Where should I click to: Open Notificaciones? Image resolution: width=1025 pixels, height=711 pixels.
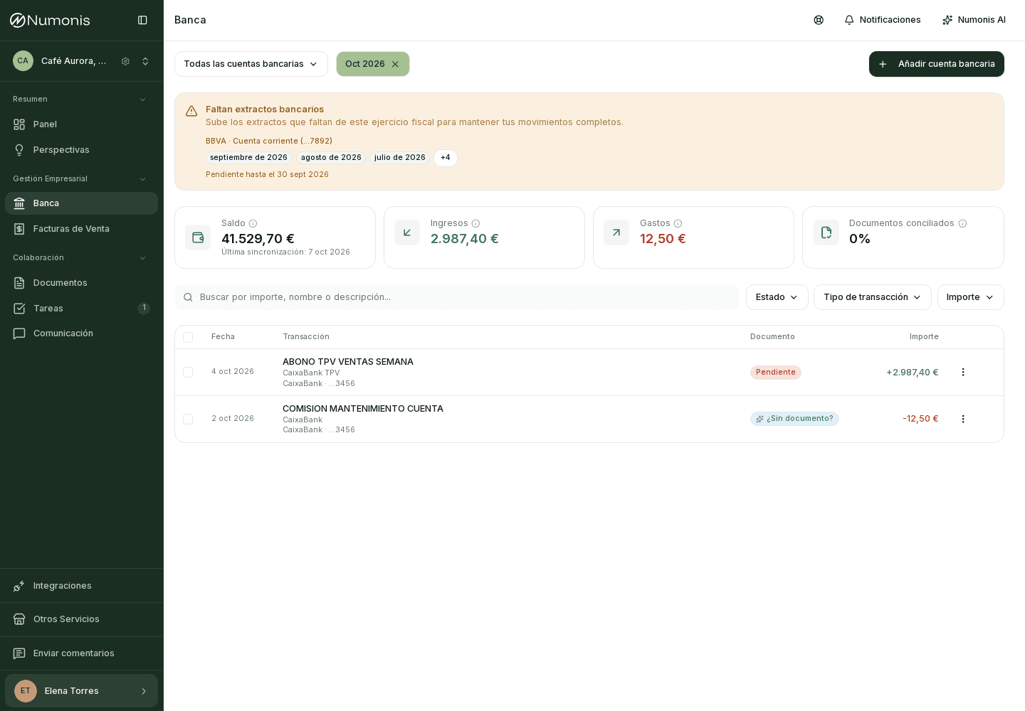pyautogui.click(x=883, y=20)
